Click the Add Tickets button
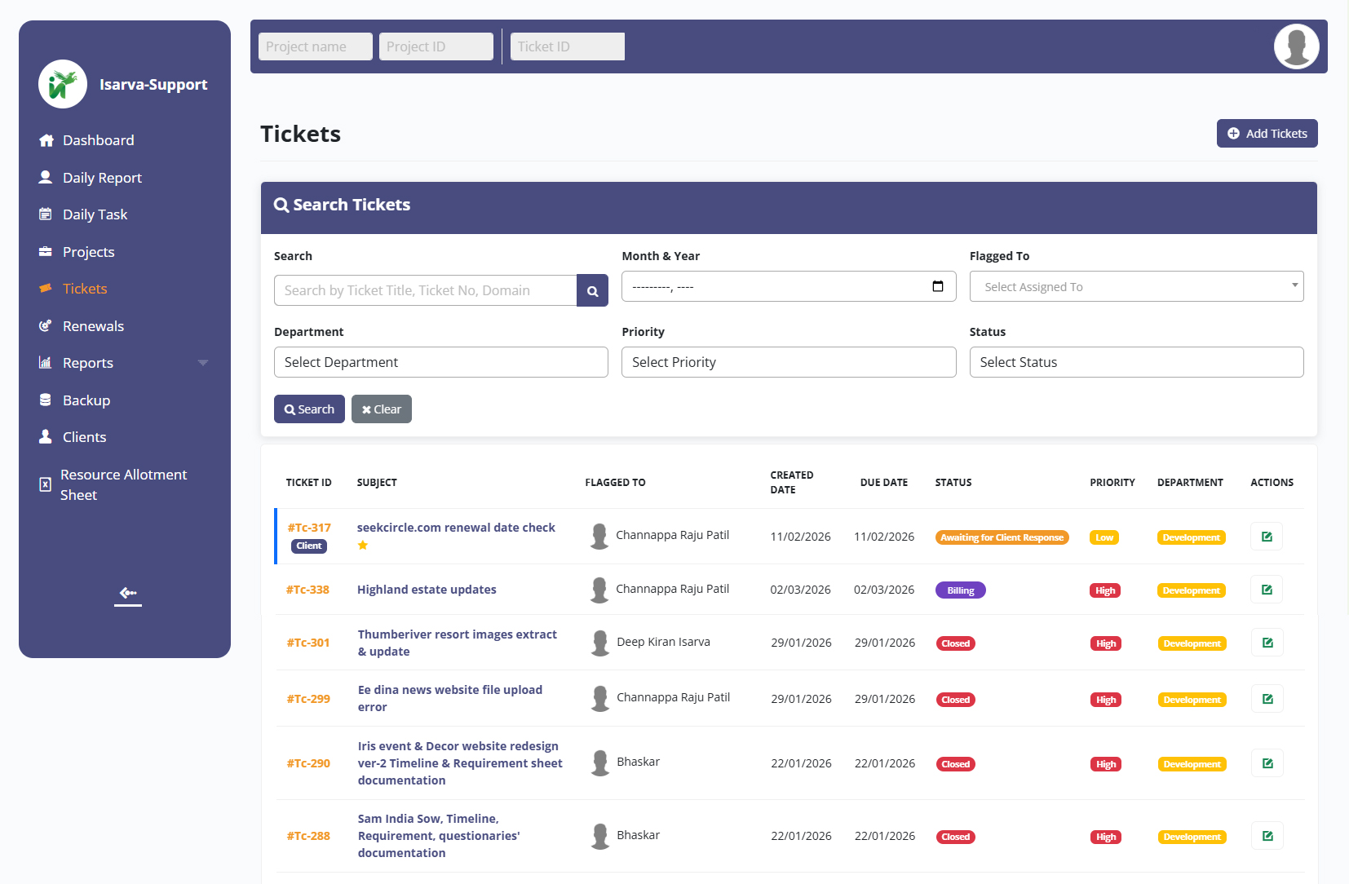 click(x=1267, y=134)
